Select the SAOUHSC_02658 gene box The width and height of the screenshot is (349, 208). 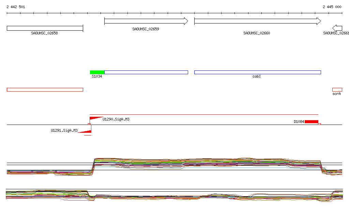(45, 28)
